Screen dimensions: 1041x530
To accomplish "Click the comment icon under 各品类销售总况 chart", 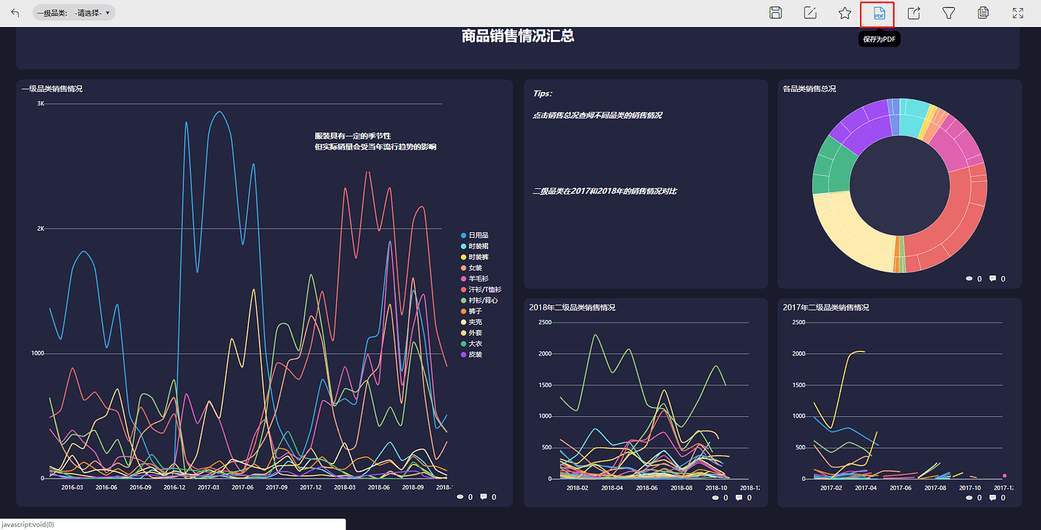I will 992,278.
